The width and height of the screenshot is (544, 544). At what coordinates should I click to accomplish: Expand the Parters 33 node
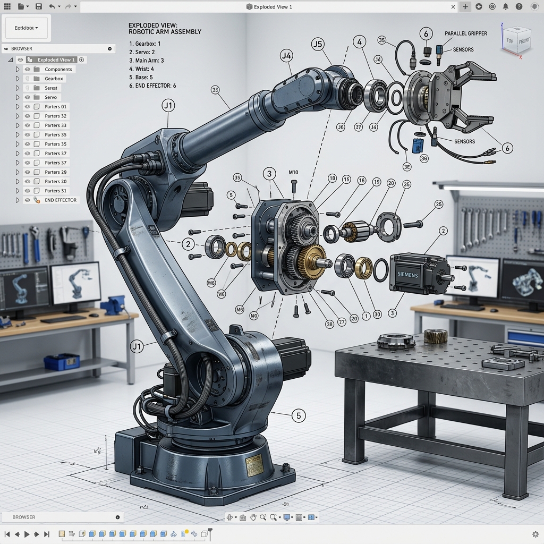[x=18, y=125]
